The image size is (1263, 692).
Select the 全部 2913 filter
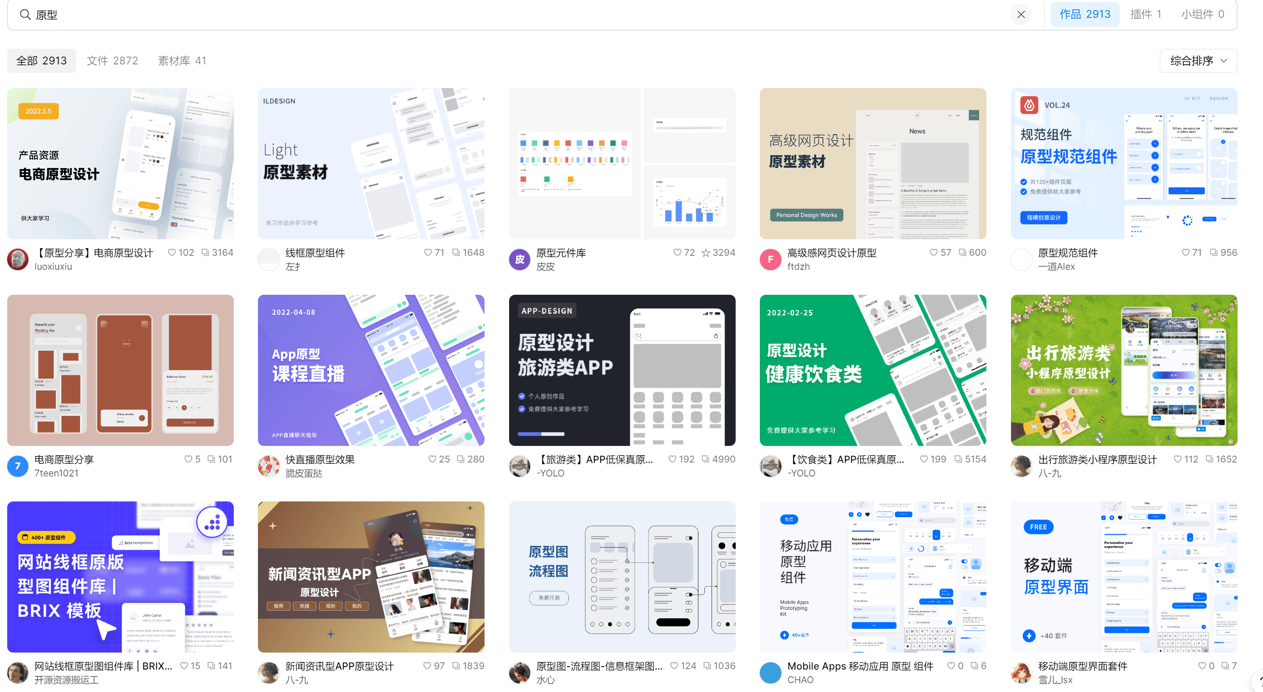click(x=41, y=60)
